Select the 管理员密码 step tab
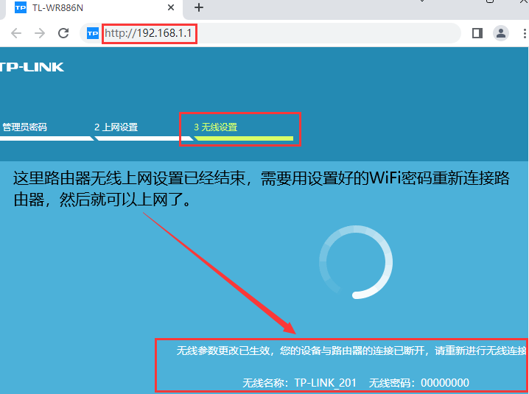This screenshot has height=394, width=529. point(24,127)
